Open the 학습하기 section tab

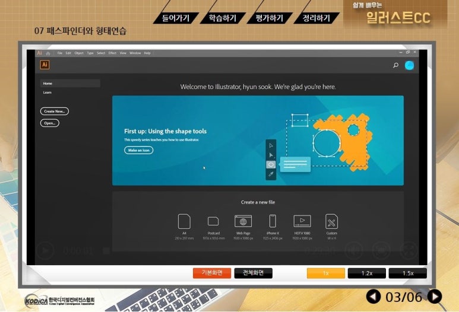coord(223,18)
